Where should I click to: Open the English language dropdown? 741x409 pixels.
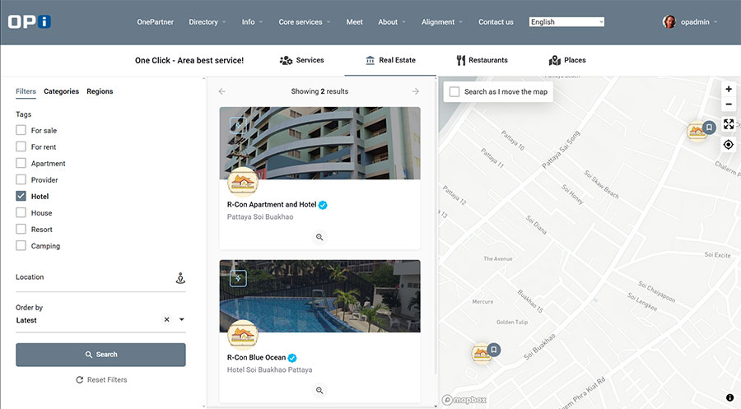(x=566, y=22)
